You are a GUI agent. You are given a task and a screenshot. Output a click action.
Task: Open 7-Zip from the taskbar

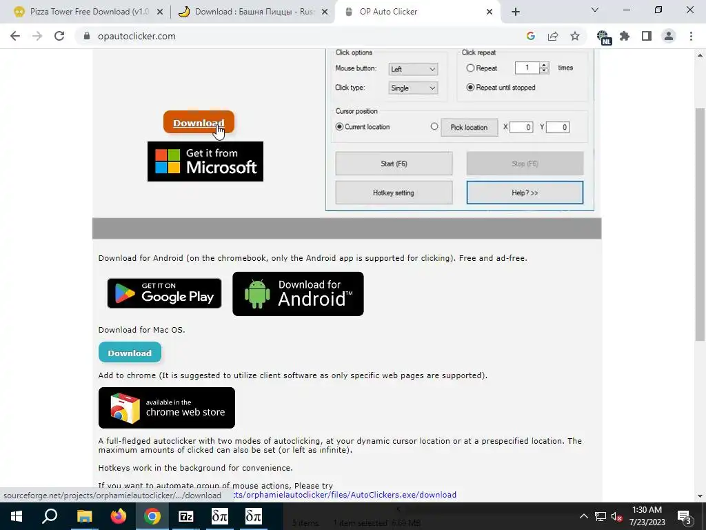tap(186, 516)
